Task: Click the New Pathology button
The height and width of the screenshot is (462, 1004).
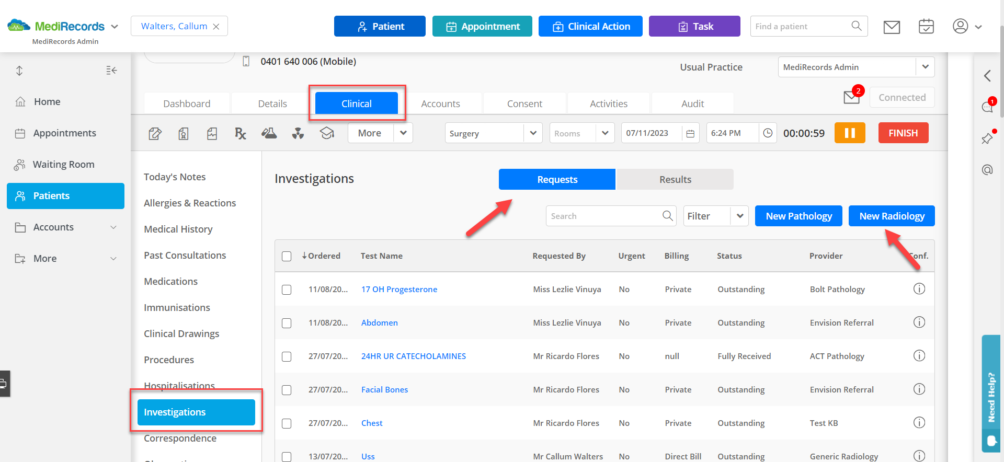Action: click(x=798, y=216)
